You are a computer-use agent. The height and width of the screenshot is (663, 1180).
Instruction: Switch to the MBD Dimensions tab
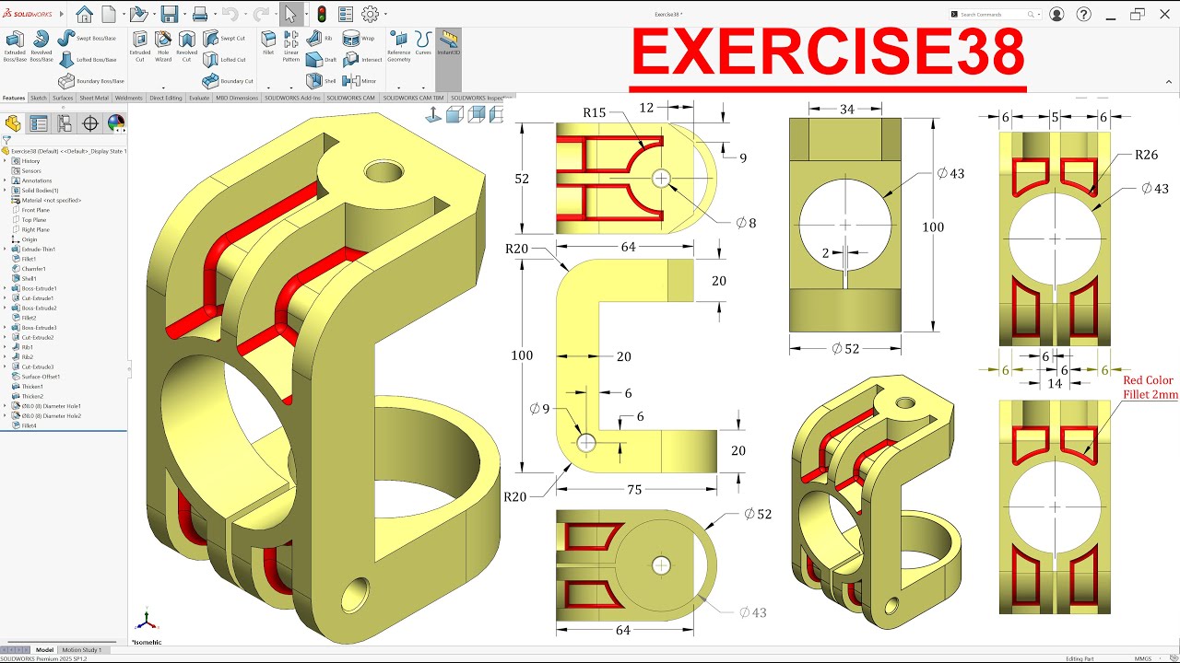[238, 98]
